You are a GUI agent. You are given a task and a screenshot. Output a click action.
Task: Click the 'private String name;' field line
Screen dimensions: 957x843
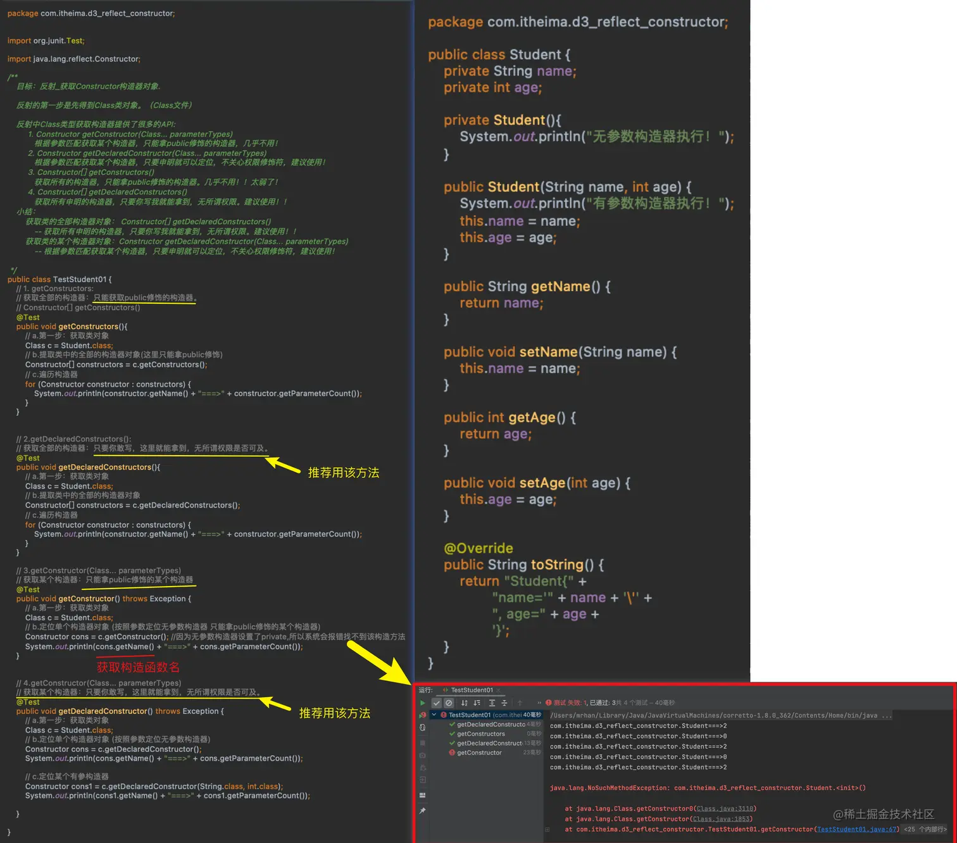pos(510,71)
